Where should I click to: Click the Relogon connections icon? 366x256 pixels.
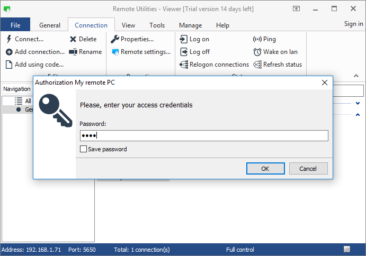tap(184, 65)
